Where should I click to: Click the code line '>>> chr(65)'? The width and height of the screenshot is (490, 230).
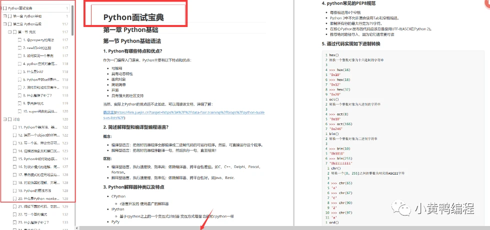340,183
